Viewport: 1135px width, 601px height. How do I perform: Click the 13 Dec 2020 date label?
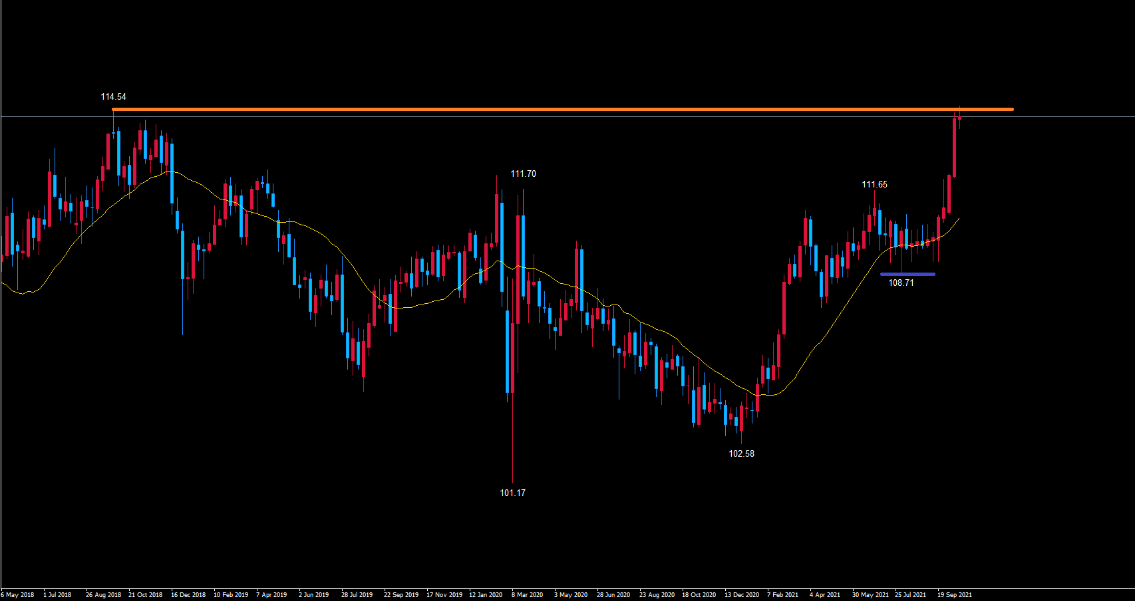(741, 594)
